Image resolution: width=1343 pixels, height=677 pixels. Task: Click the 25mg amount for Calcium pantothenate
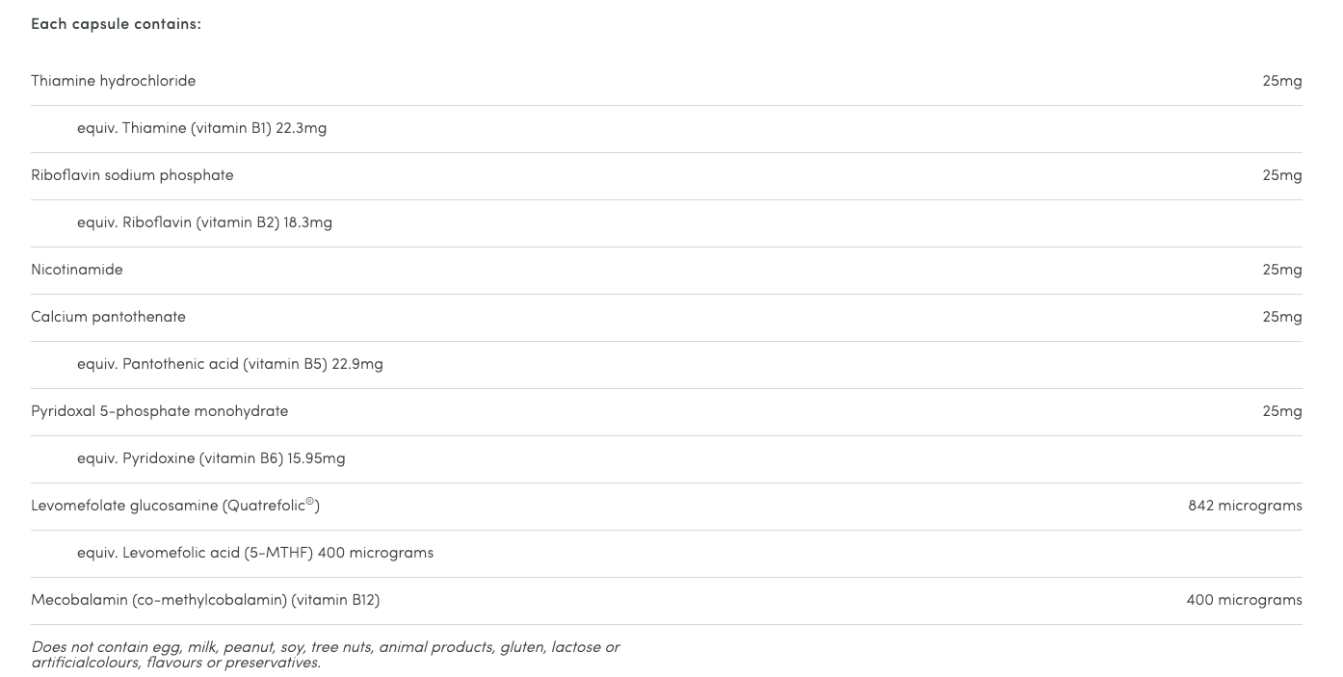point(1281,317)
